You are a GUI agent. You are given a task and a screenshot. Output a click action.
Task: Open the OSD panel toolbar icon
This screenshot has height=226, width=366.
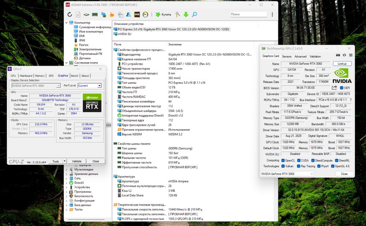[137, 15]
